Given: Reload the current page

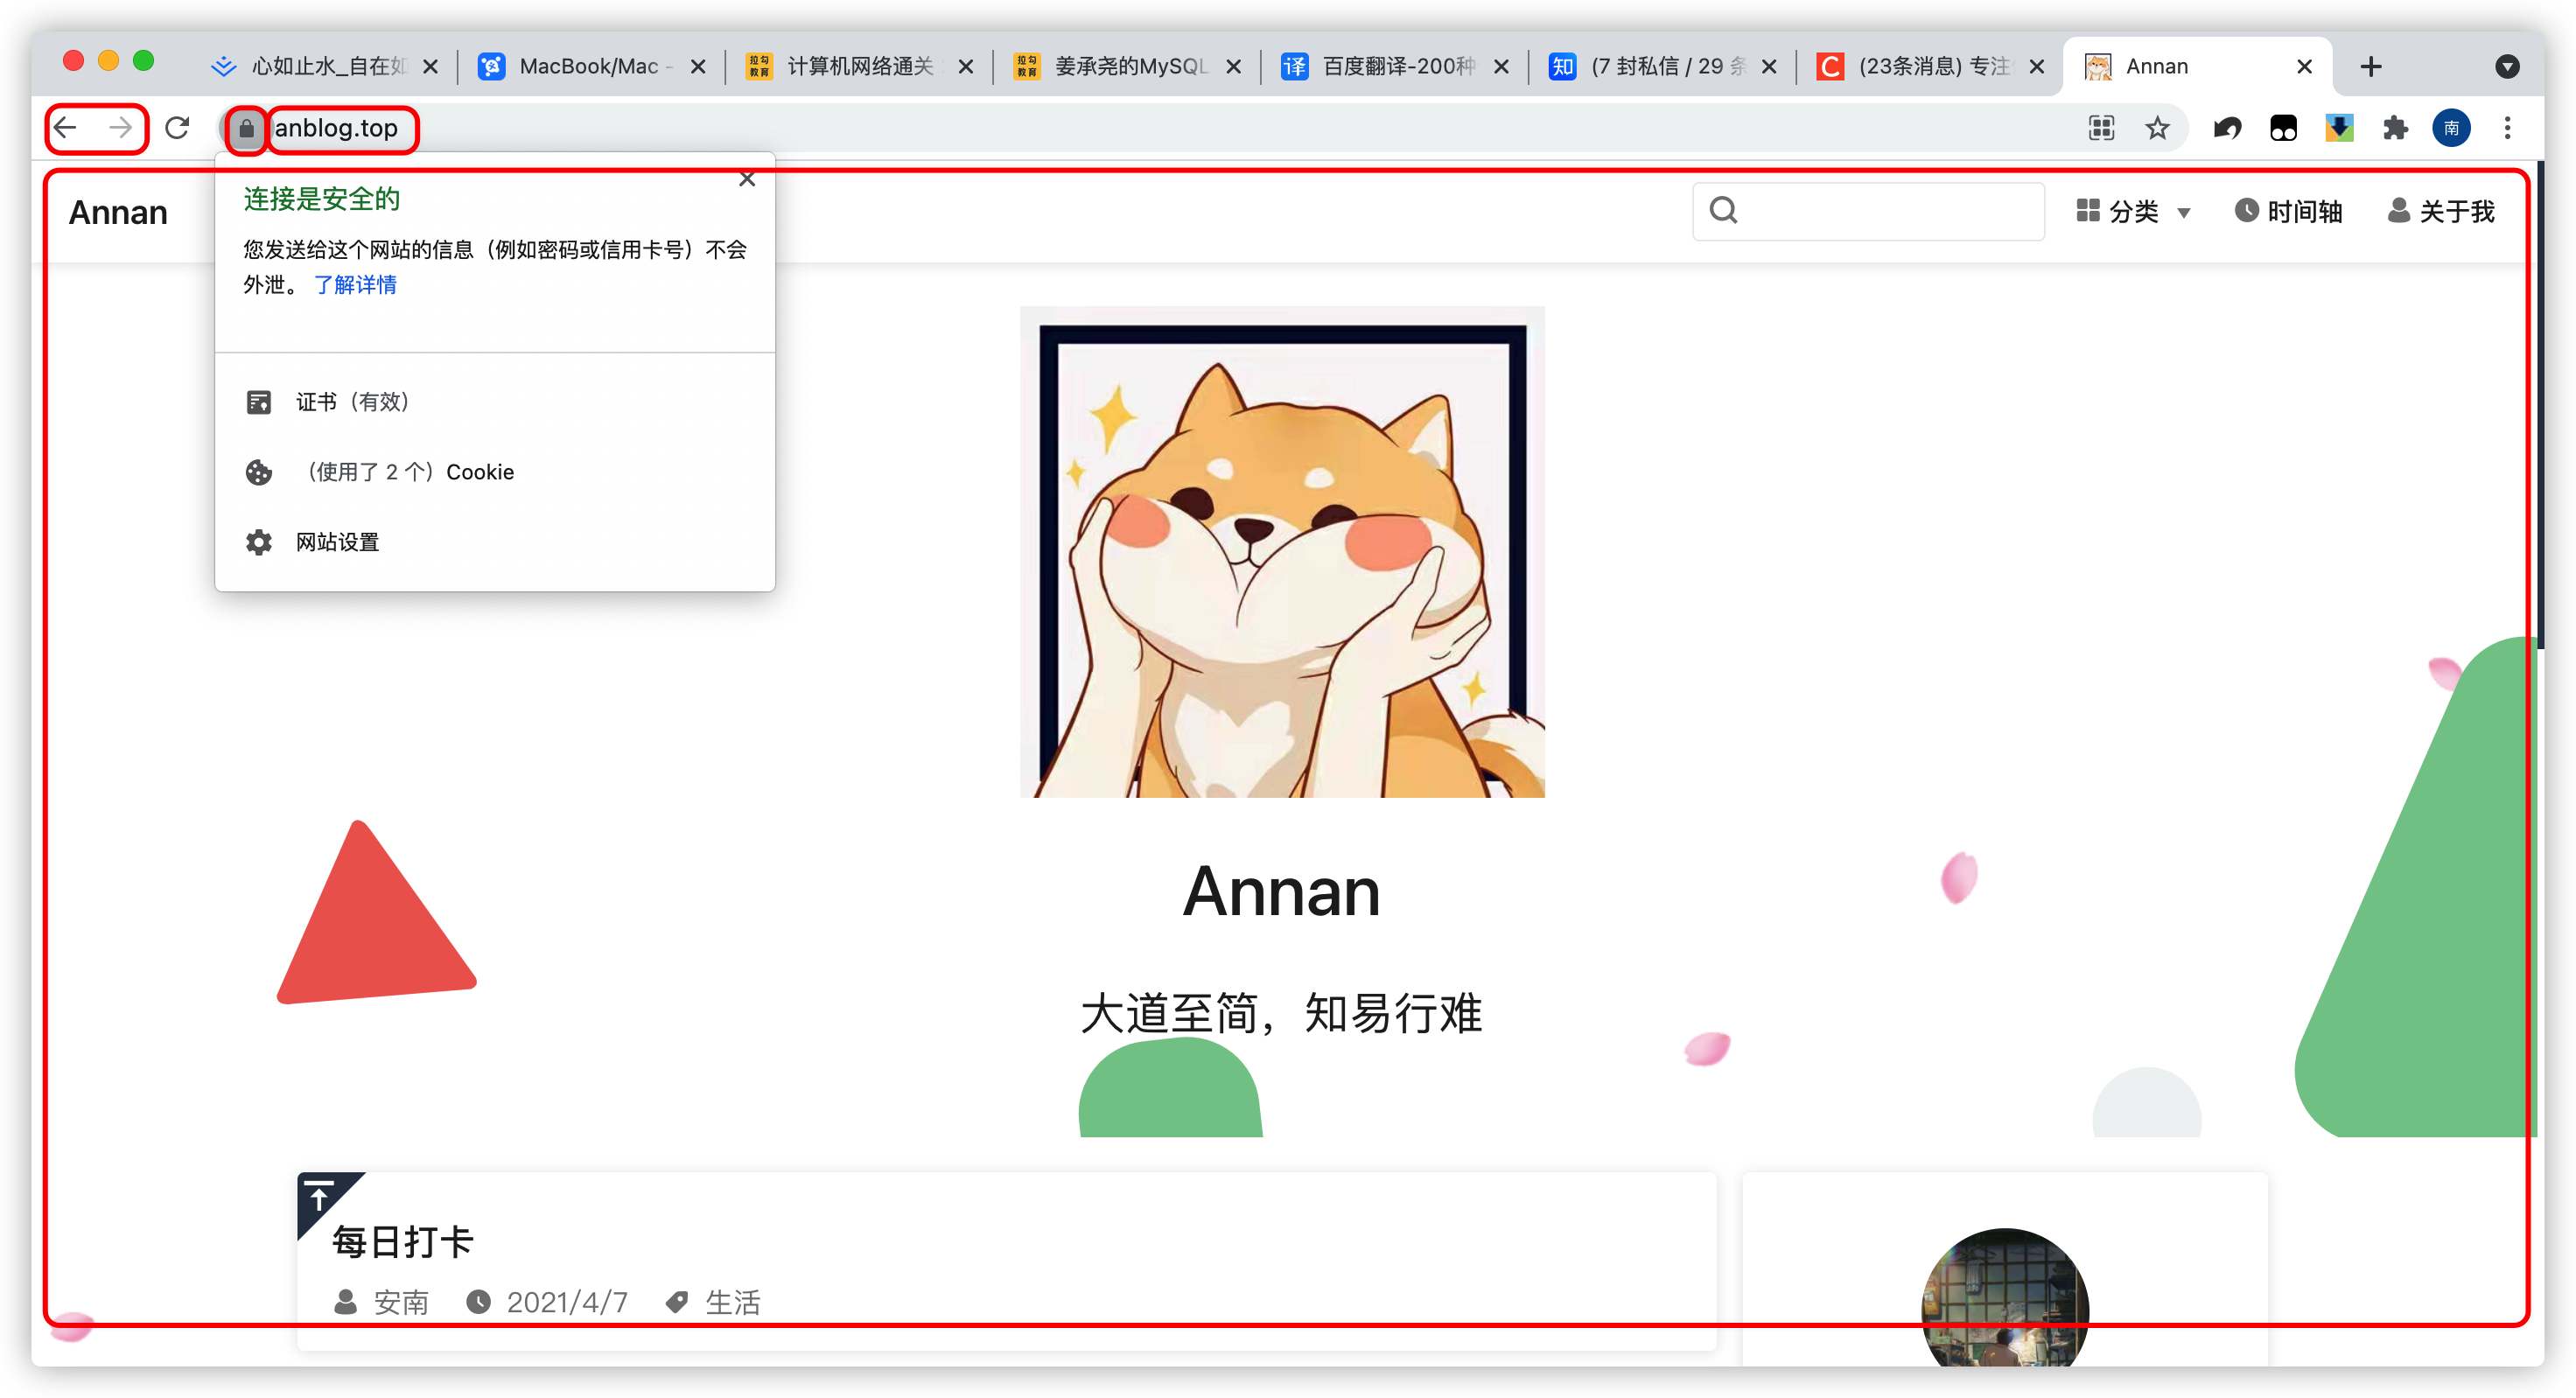Looking at the screenshot, I should [177, 128].
